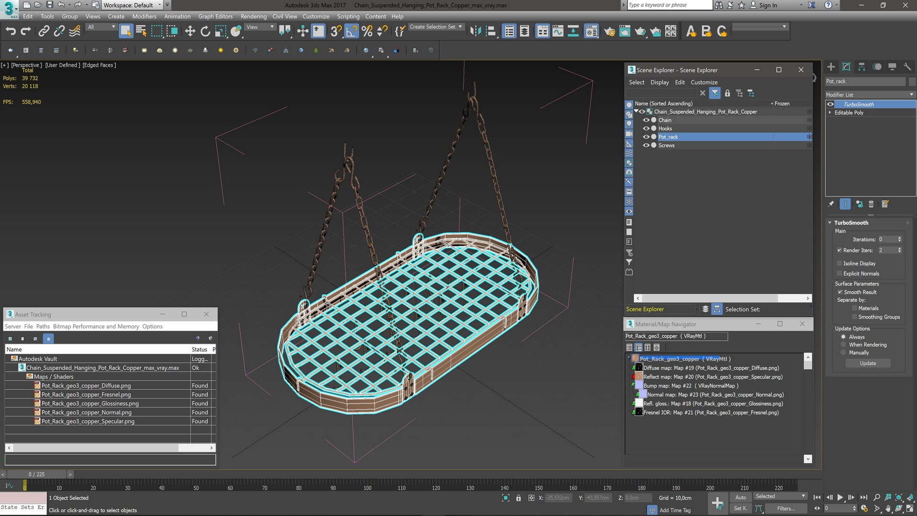Open the Rendering menu
Viewport: 917px width, 516px height.
pos(253,16)
